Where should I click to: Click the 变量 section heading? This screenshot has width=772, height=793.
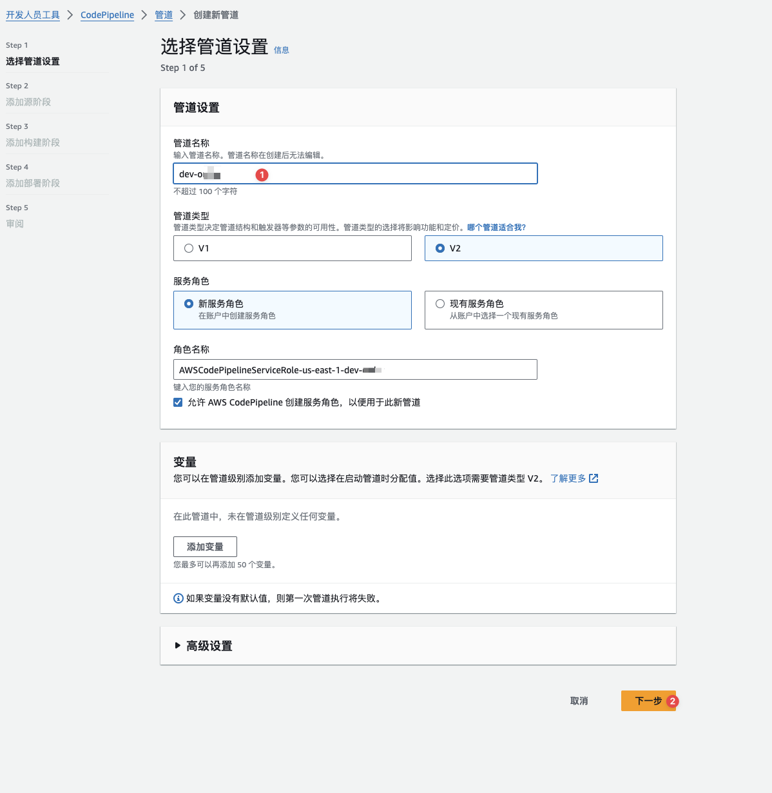(185, 462)
